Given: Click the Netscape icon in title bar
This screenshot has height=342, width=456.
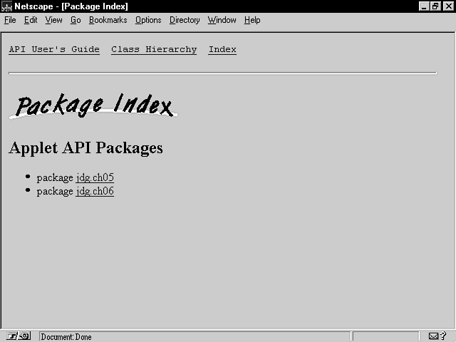Looking at the screenshot, I should click(6, 6).
